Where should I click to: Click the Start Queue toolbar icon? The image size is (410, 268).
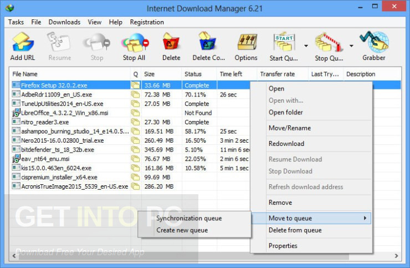click(x=284, y=47)
